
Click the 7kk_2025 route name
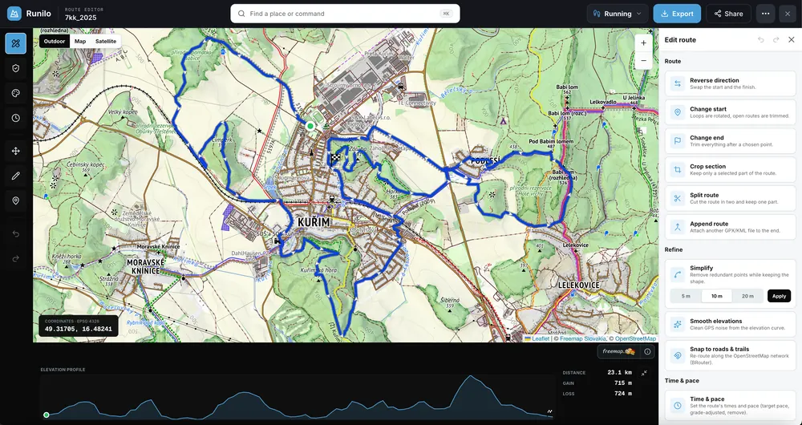point(80,18)
